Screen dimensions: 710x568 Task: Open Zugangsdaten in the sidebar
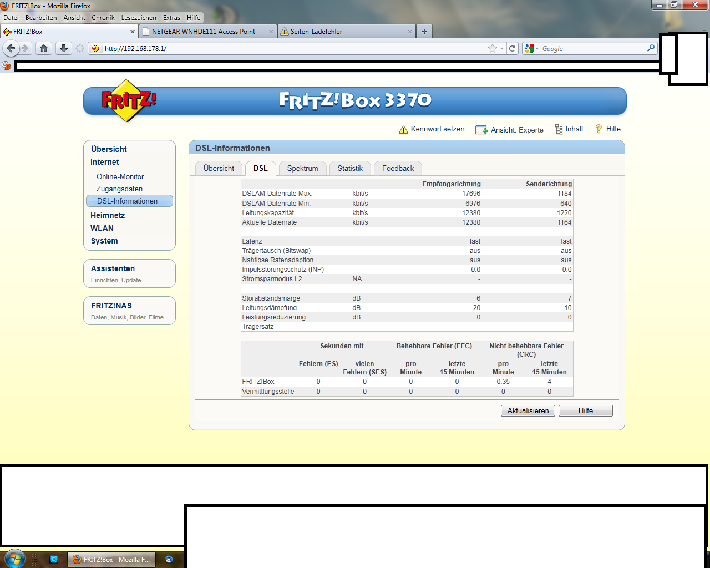[x=119, y=189]
